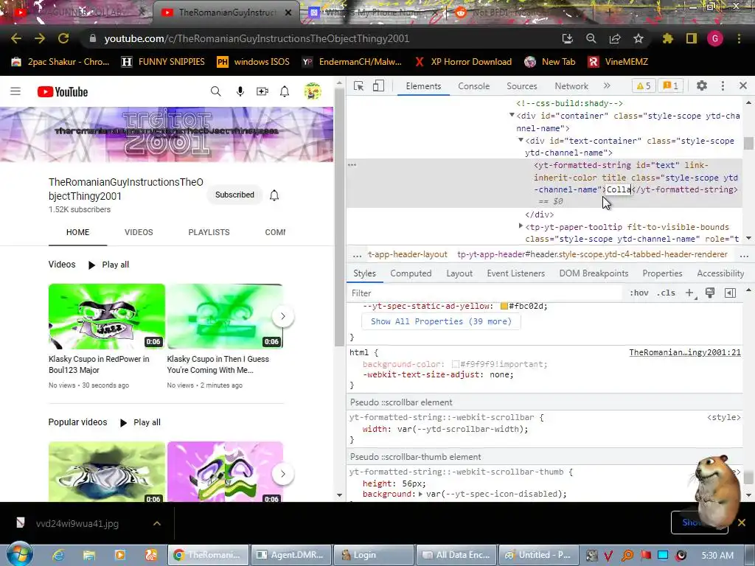The width and height of the screenshot is (755, 566).
Task: Switch to the Sources tab
Action: (x=521, y=86)
